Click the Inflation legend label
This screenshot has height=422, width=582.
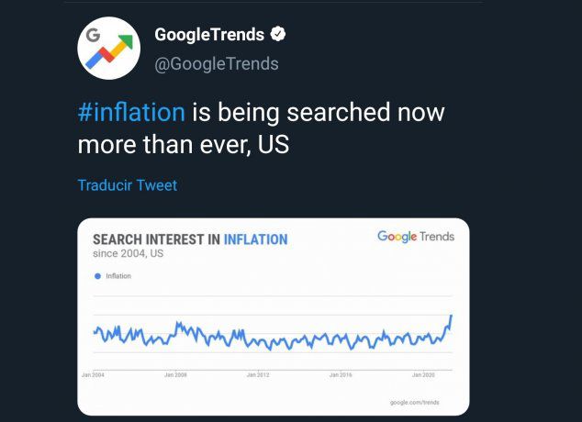(x=118, y=276)
